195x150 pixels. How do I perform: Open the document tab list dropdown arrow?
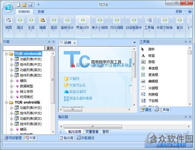click(134, 43)
